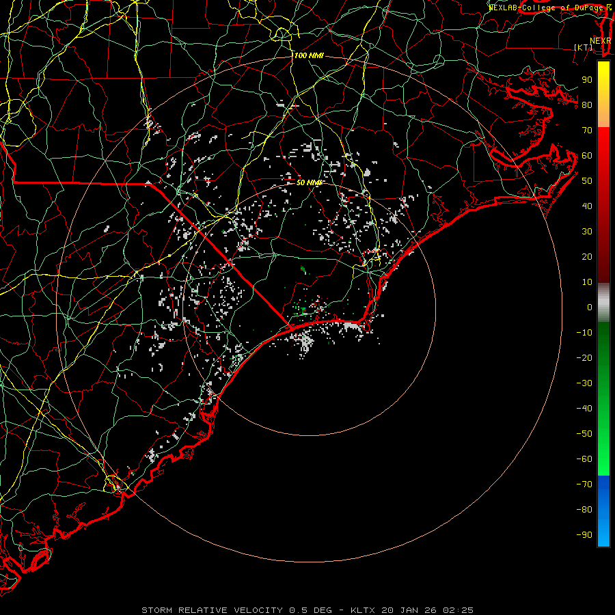Click the 30 value on velocity scale
The image size is (615, 615).
[x=587, y=232]
